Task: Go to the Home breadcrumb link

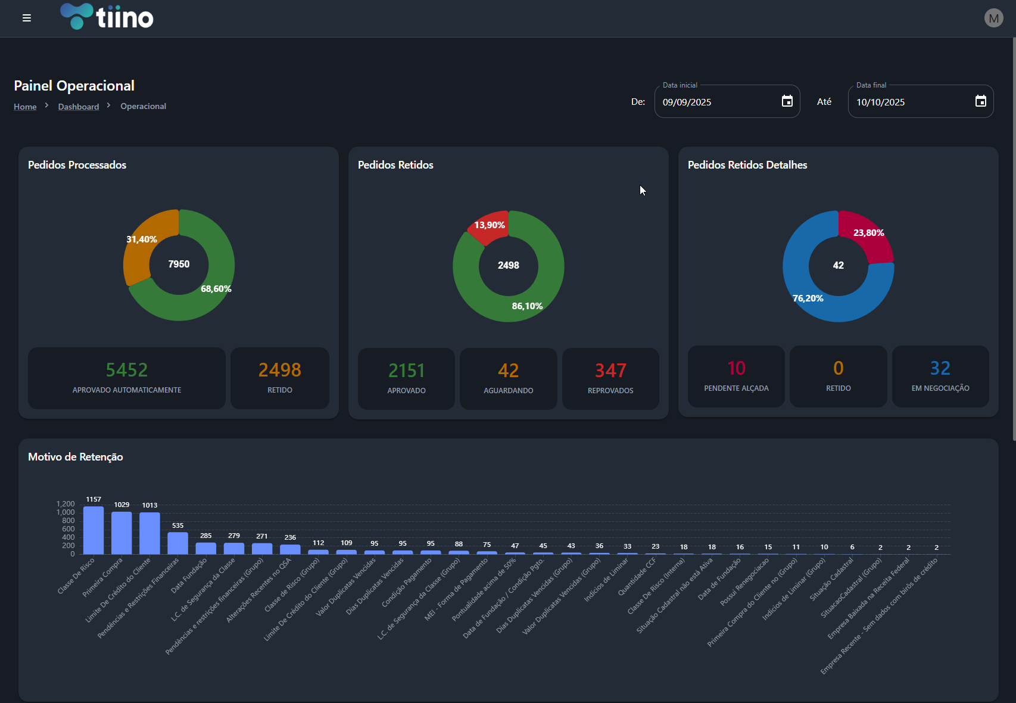Action: tap(25, 107)
